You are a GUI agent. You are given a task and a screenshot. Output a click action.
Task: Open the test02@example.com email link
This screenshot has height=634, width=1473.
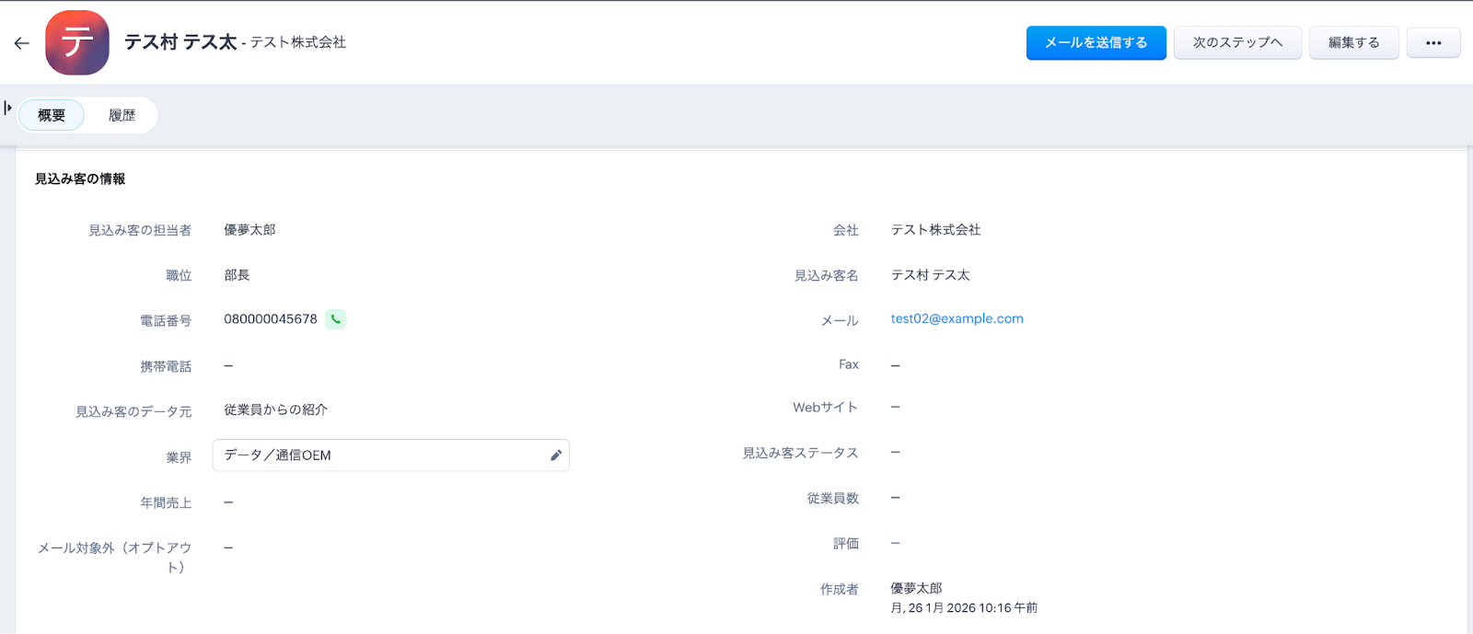[957, 318]
